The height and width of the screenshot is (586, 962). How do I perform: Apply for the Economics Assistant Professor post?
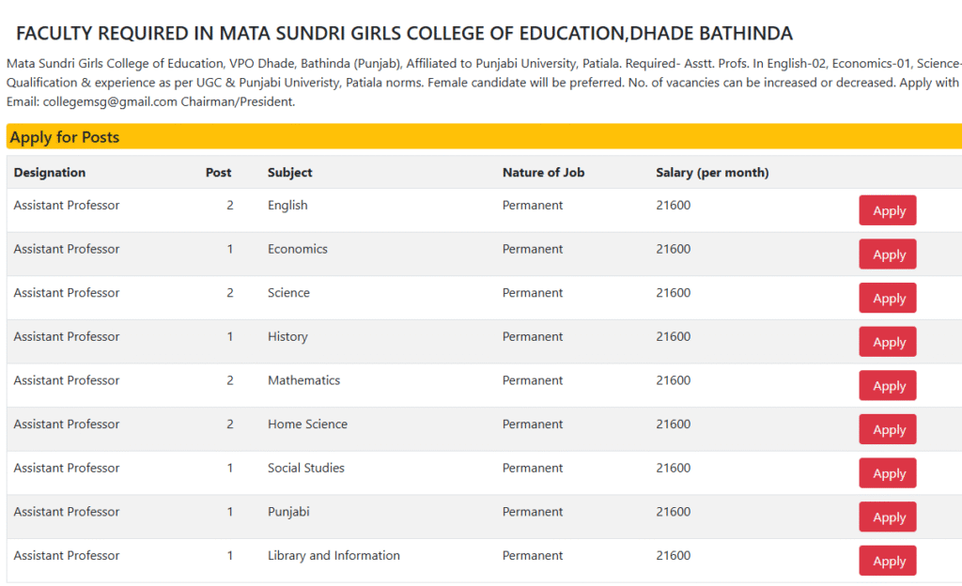pyautogui.click(x=887, y=254)
